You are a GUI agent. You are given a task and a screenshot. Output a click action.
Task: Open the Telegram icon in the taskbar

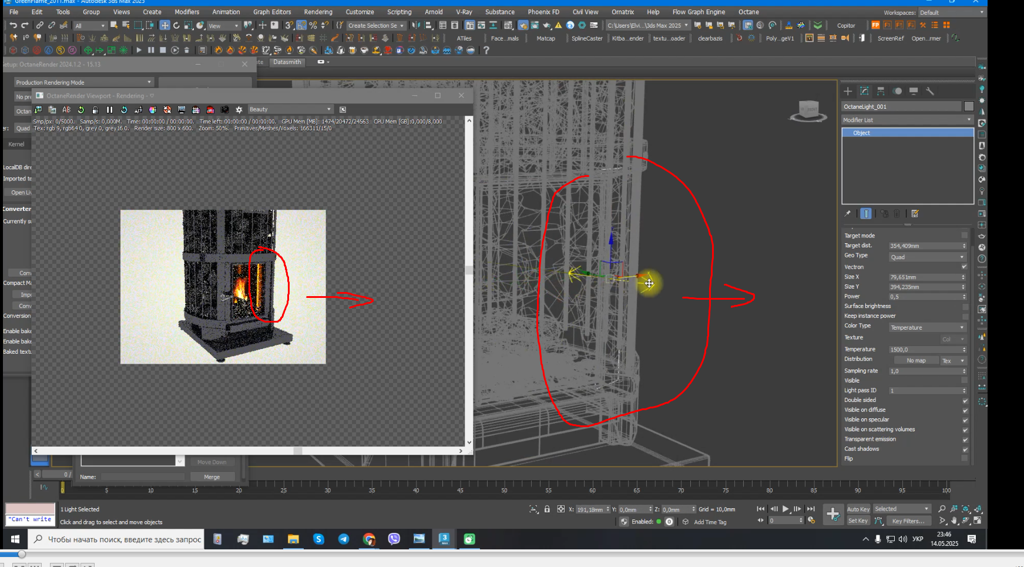[x=344, y=539]
